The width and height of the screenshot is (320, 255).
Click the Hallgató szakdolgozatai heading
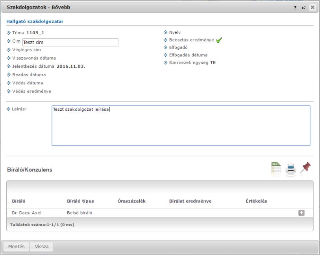[35, 21]
